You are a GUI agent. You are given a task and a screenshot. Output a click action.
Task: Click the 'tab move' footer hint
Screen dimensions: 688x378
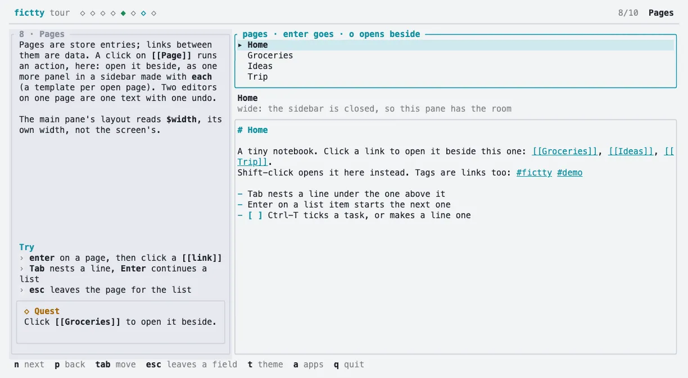tap(116, 365)
